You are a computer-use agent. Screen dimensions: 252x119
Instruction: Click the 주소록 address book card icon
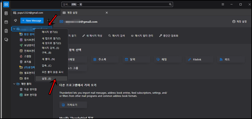click(95, 59)
